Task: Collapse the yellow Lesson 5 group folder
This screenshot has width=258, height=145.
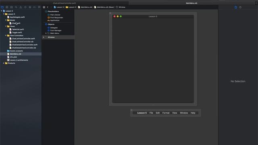Action: pyautogui.click(x=4, y=14)
